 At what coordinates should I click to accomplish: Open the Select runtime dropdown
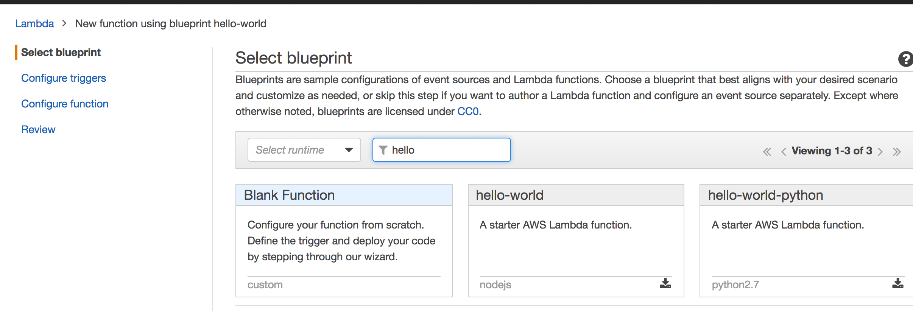click(x=304, y=150)
